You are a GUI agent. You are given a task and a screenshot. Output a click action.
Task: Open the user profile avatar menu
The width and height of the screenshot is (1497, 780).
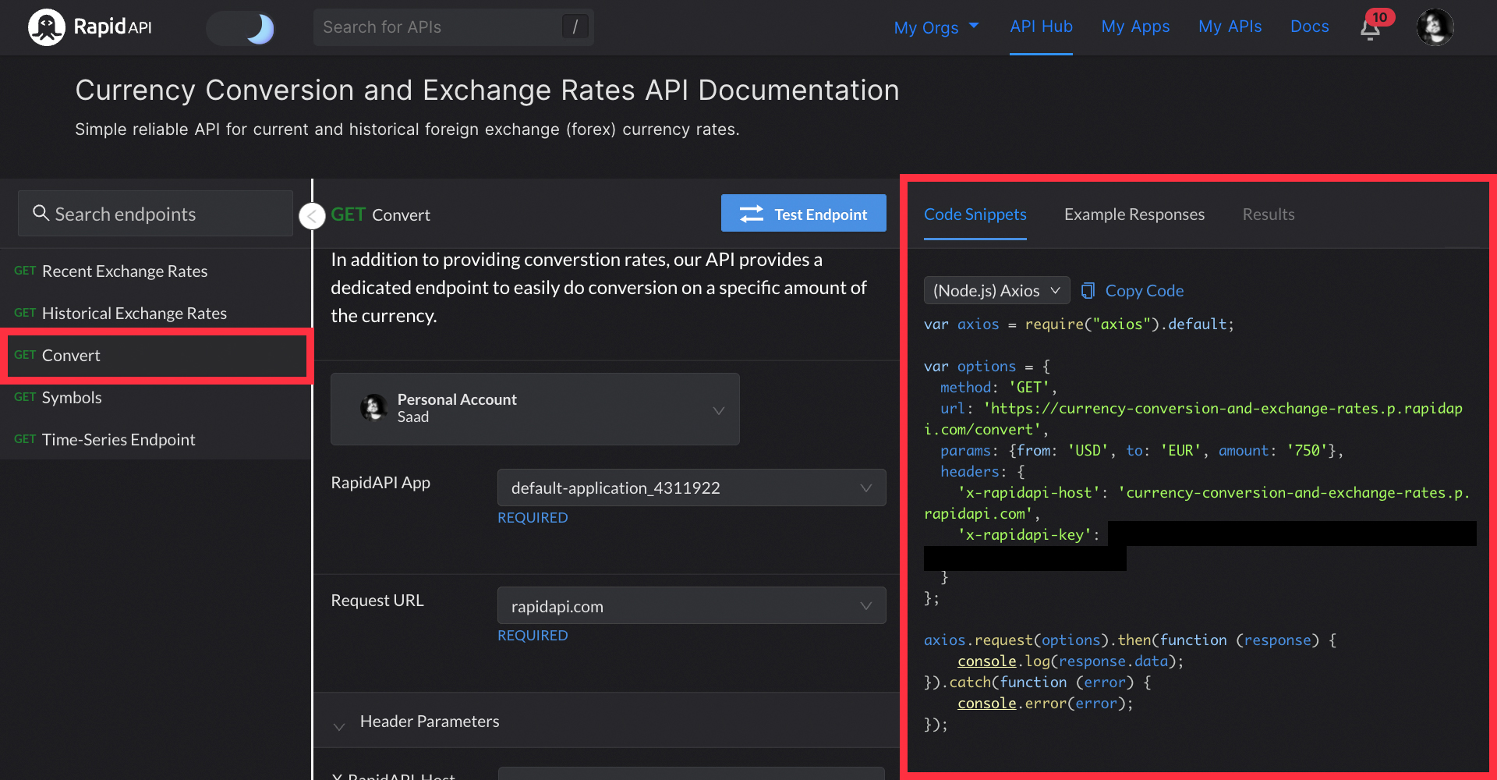click(1435, 27)
